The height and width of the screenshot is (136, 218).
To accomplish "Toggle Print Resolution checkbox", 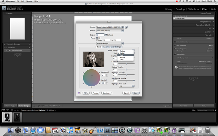I will click(175, 45).
